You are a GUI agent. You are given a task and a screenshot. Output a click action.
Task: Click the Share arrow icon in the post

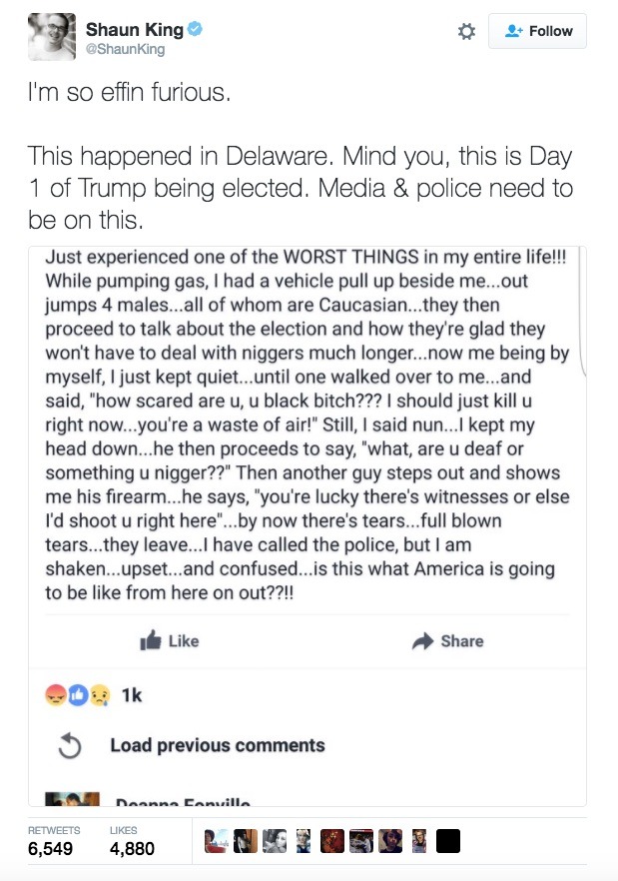coord(422,641)
